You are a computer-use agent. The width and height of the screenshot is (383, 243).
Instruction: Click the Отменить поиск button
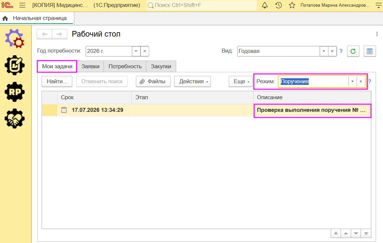(x=102, y=82)
